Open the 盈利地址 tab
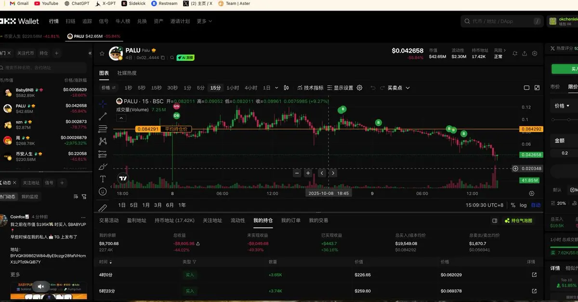Viewport: 578px width, 302px height. pyautogui.click(x=136, y=220)
